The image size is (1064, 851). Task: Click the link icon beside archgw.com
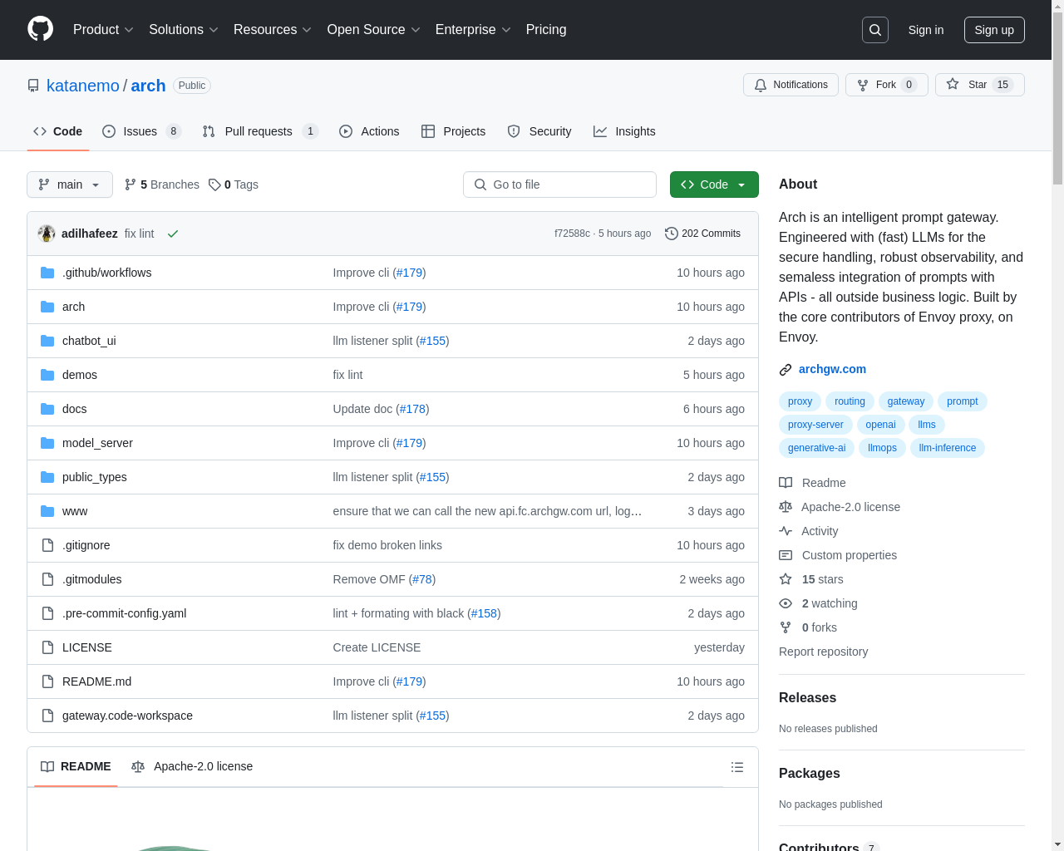coord(786,370)
